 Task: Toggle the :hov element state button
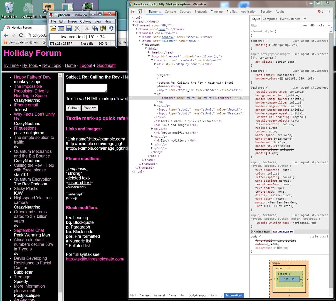tap(304, 25)
